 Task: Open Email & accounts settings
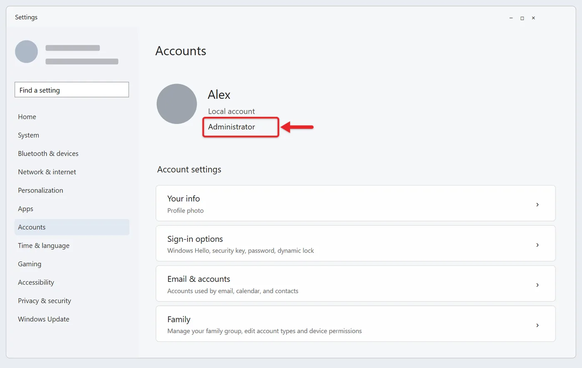point(355,284)
